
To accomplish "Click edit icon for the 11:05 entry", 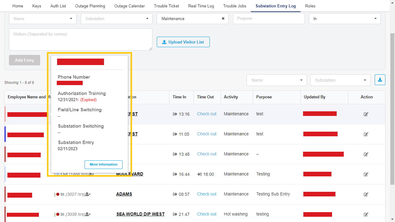I will (366, 134).
